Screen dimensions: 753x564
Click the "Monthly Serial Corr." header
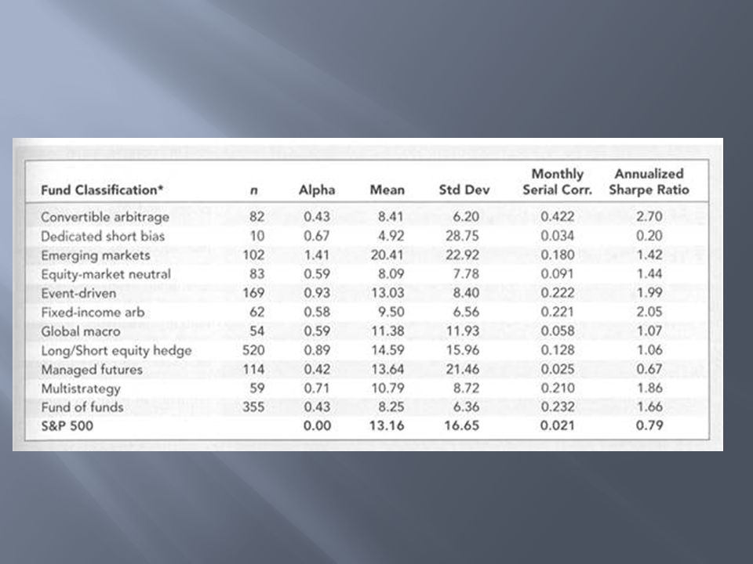[x=558, y=183]
